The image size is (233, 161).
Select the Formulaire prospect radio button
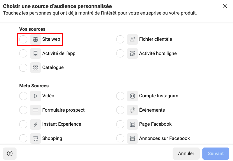click(23, 110)
